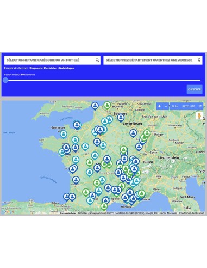Select the green marker next to Bruxelles
Image resolution: width=207 pixels, height=268 pixels.
click(x=108, y=106)
